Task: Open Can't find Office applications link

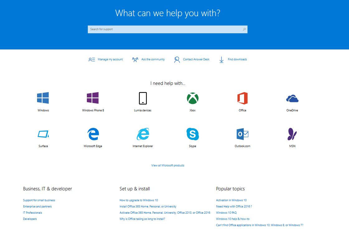Action: pyautogui.click(x=260, y=225)
